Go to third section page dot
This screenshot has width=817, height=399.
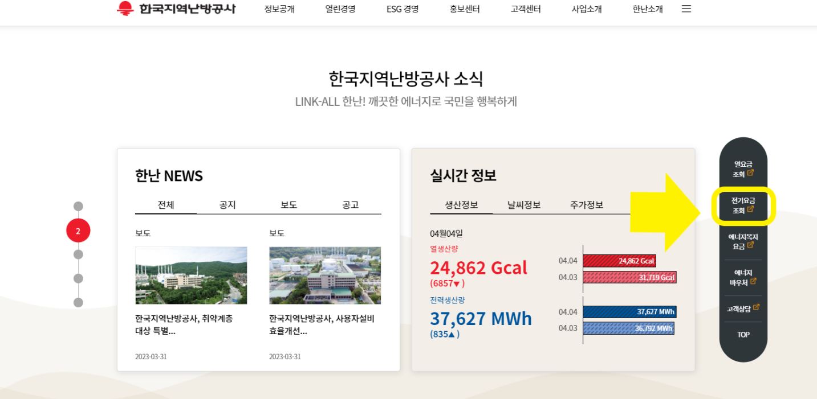pos(79,254)
